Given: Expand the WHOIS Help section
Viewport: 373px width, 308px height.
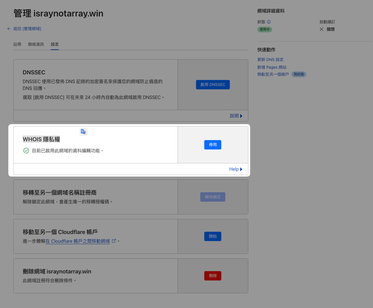Looking at the screenshot, I should [236, 169].
